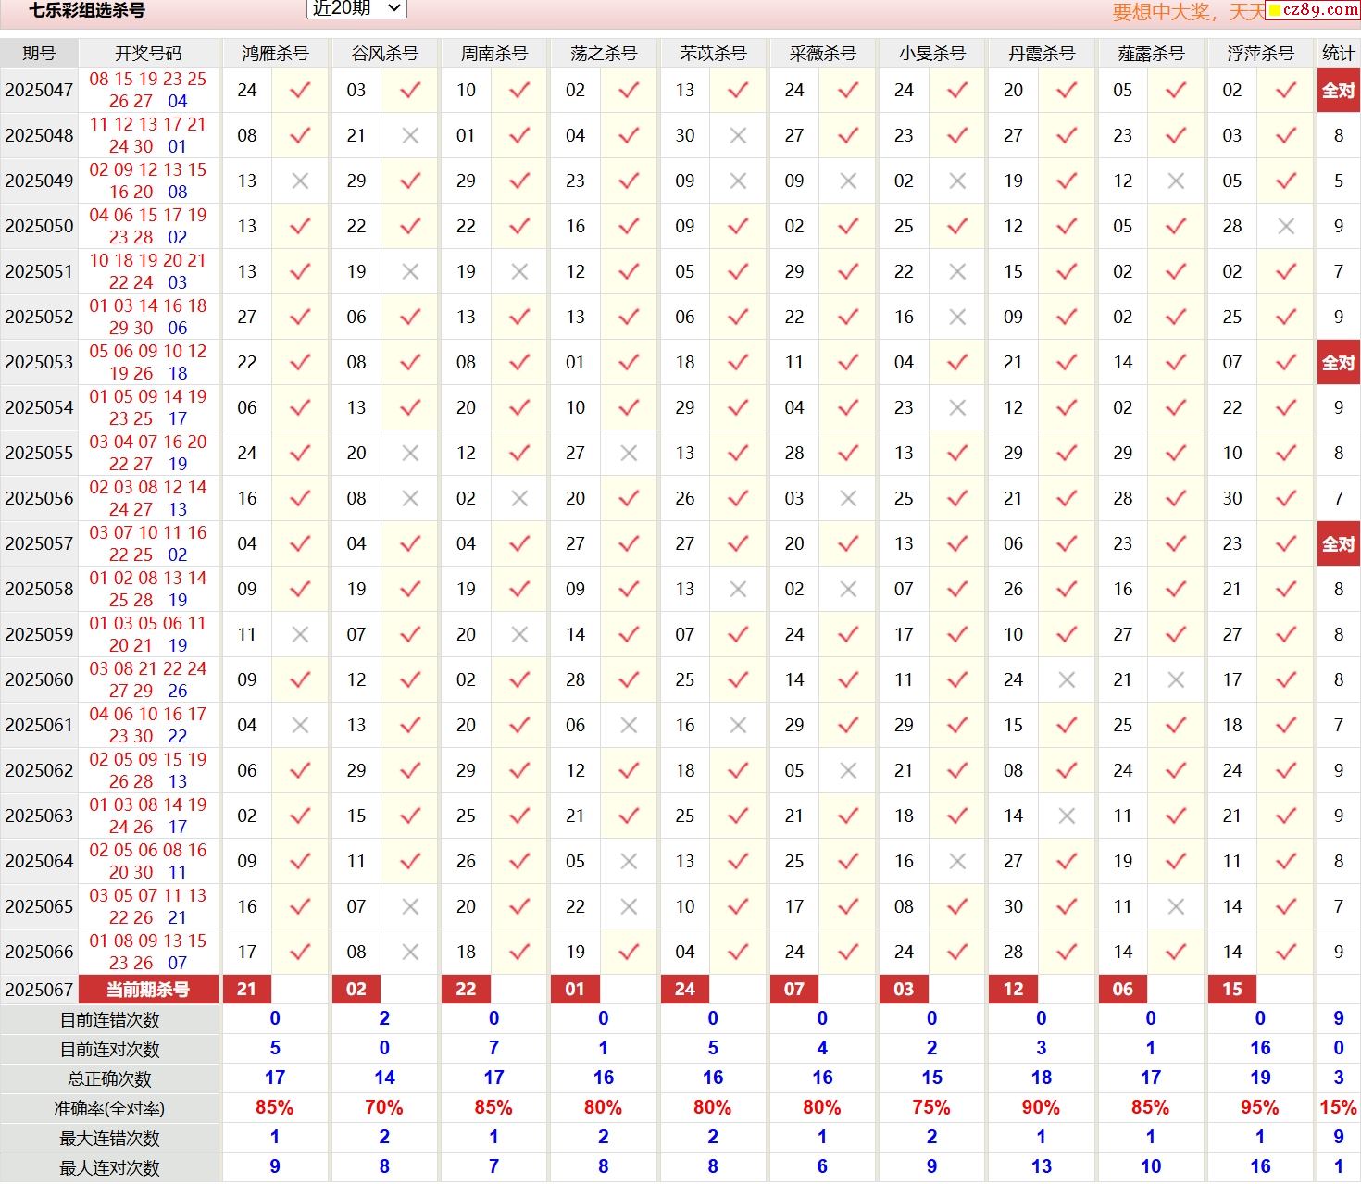The image size is (1361, 1184).
Task: Click the 95% accuracy value for 浮萍杀号
Action: click(x=1259, y=1108)
